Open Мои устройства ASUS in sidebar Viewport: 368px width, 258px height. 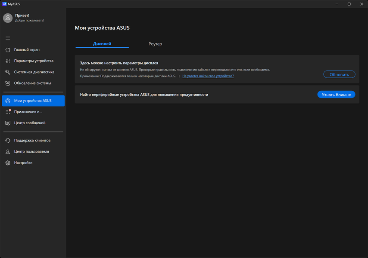(33, 101)
